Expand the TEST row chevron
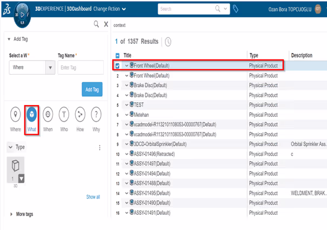Viewport: 327px width, 230px height. point(126,105)
